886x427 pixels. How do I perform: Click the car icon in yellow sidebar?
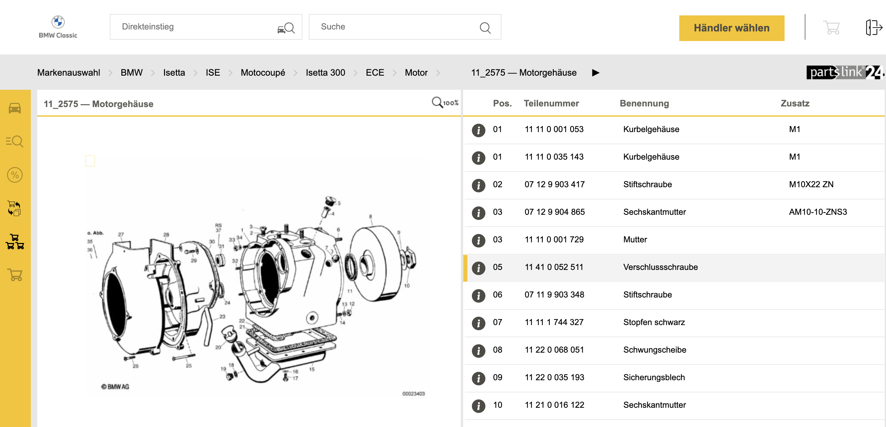pos(14,108)
